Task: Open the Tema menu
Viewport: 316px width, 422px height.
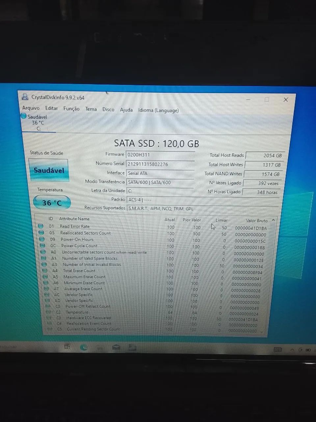Action: [91, 109]
